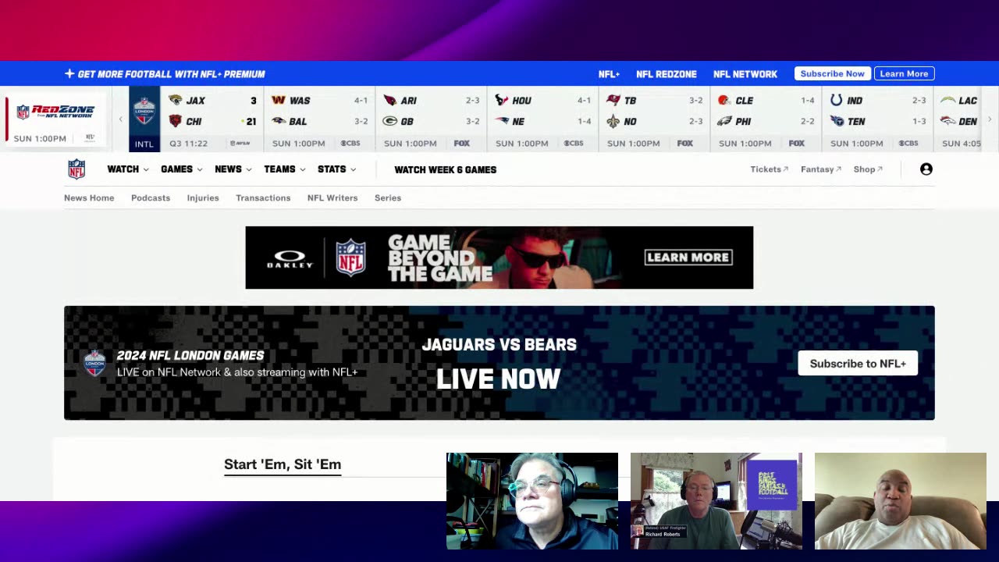The width and height of the screenshot is (999, 562).
Task: Click the Bears score 21
Action: pyautogui.click(x=251, y=121)
